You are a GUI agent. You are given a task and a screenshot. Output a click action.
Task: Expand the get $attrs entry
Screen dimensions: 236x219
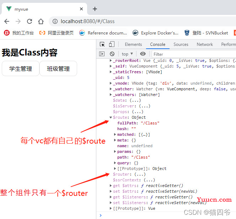coord(111,186)
